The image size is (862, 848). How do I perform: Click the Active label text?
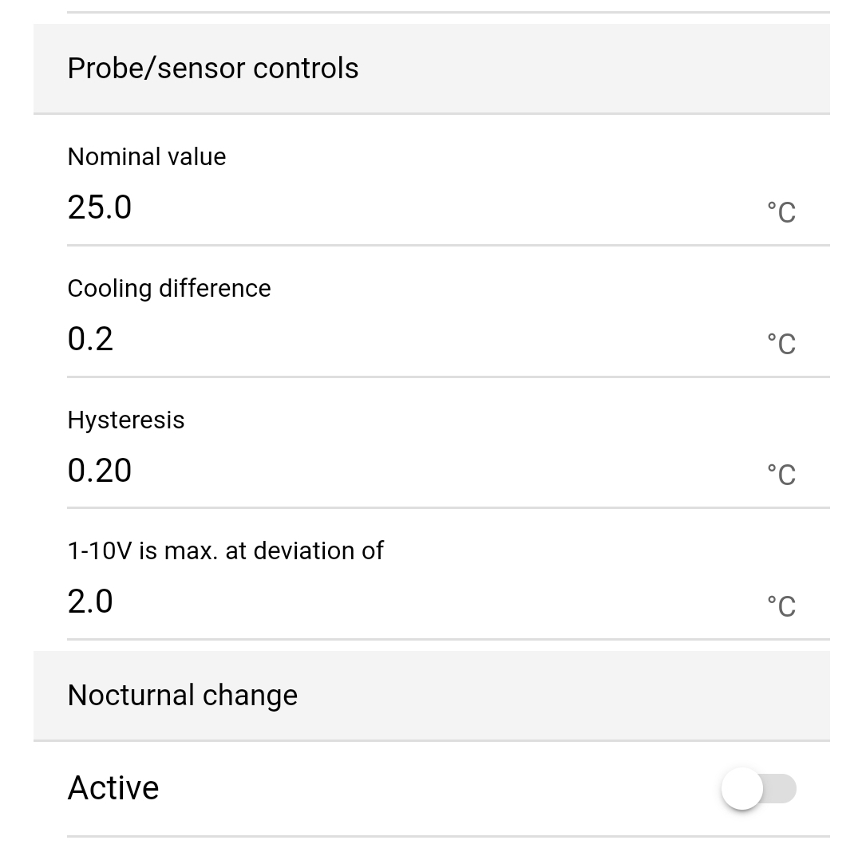[113, 788]
